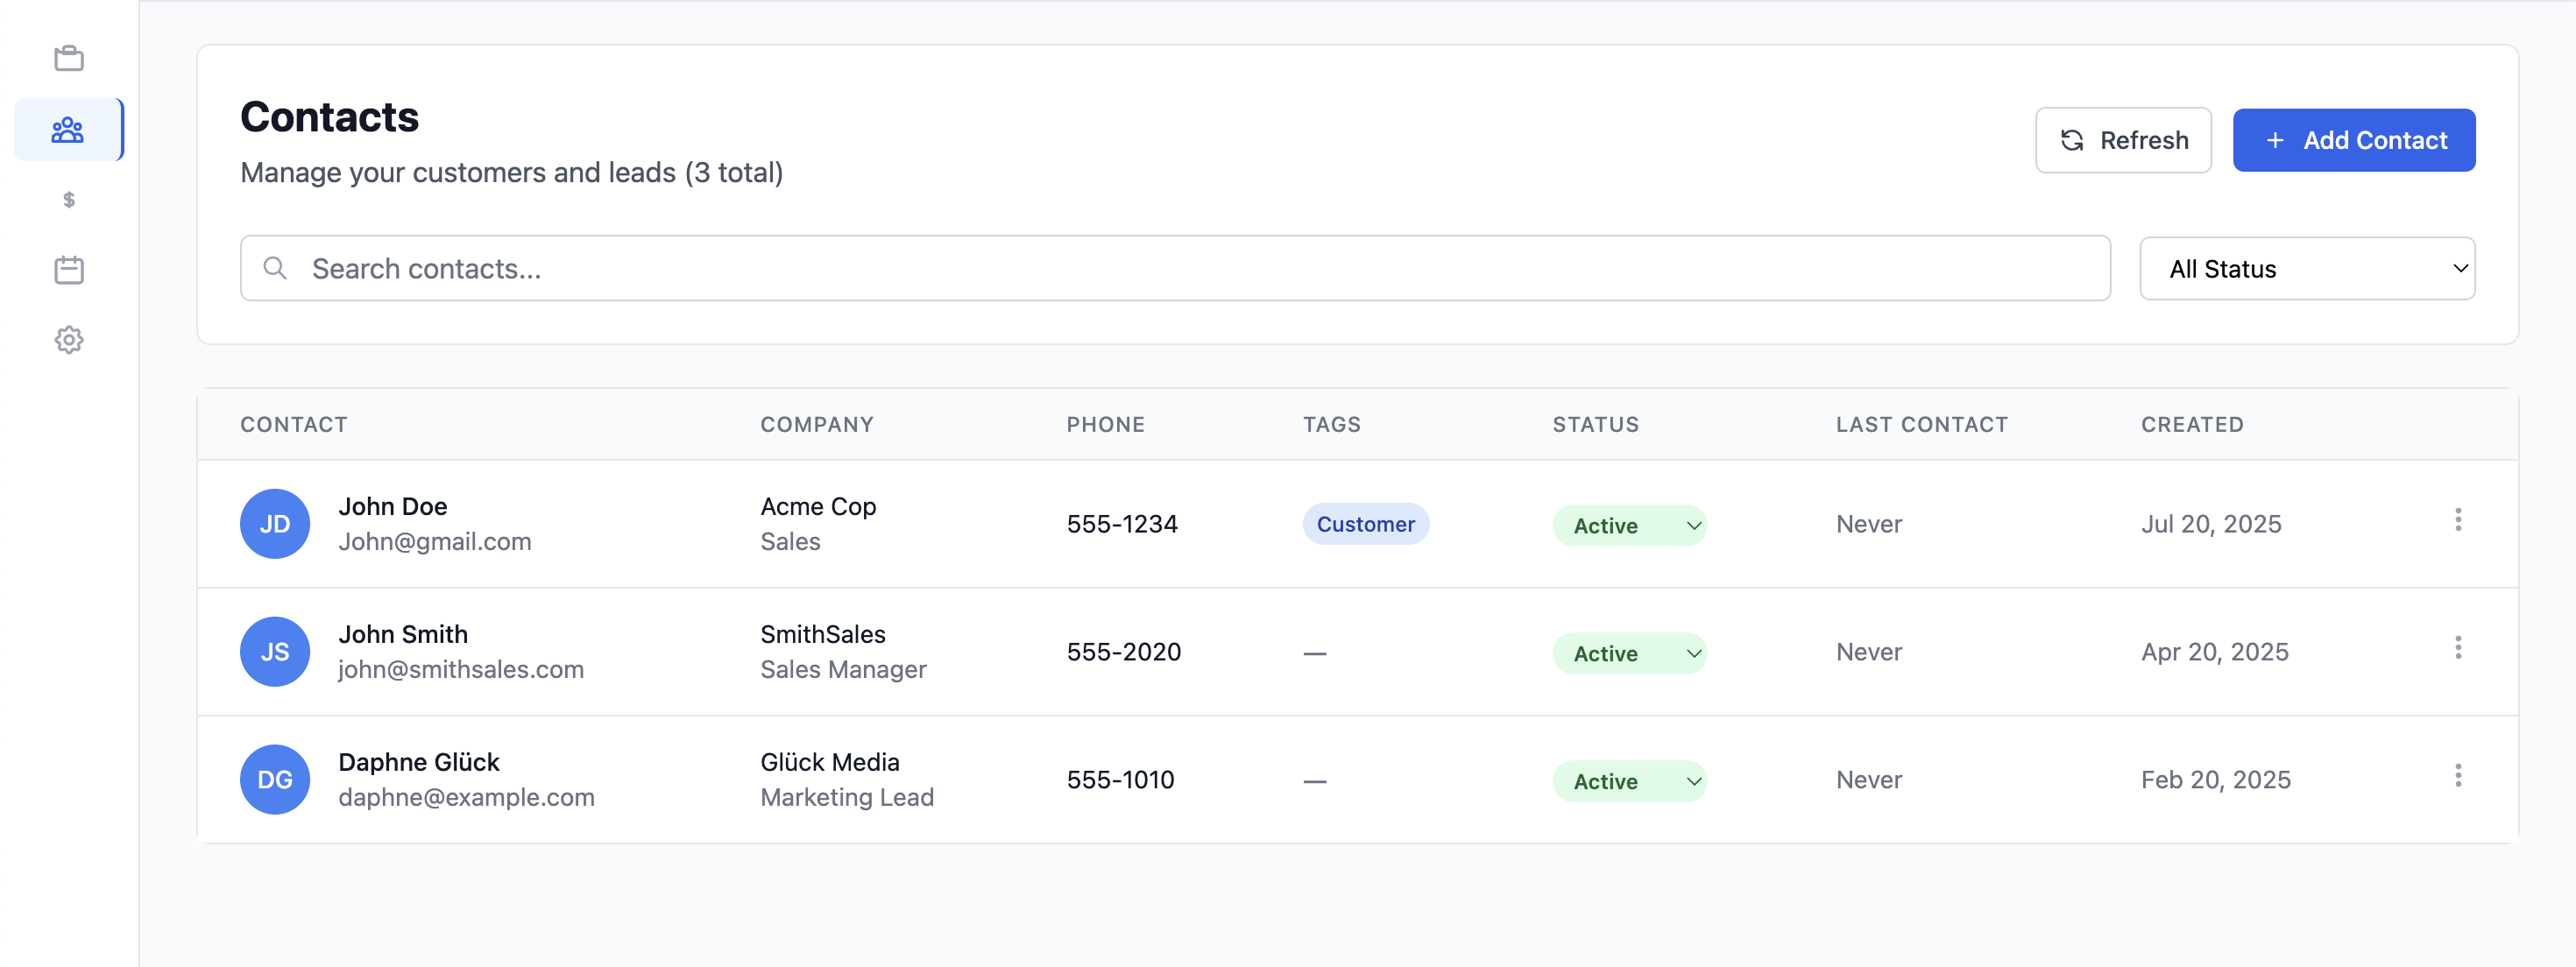Click the JD avatar circle
This screenshot has height=967, width=2576.
click(x=275, y=524)
